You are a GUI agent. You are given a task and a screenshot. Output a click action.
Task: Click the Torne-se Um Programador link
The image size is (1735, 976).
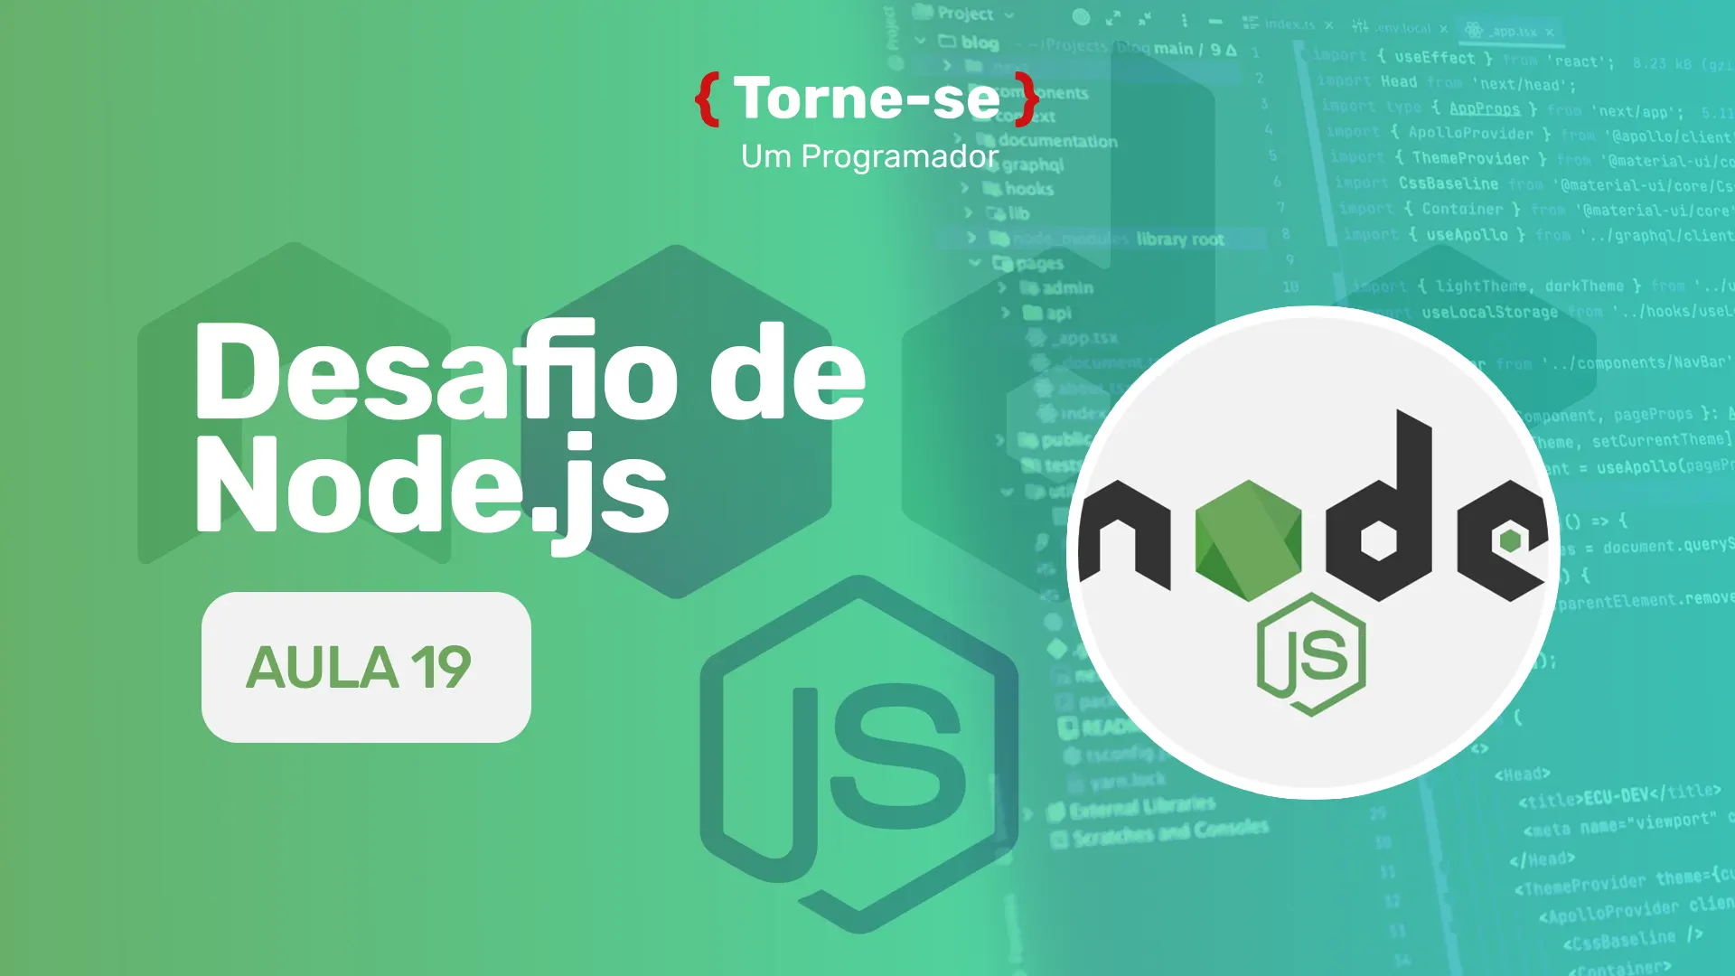[x=867, y=119]
